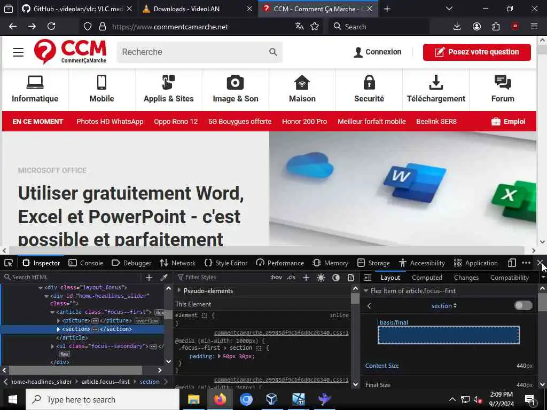Expand the picture node
The image size is (547, 410).
pos(58,320)
